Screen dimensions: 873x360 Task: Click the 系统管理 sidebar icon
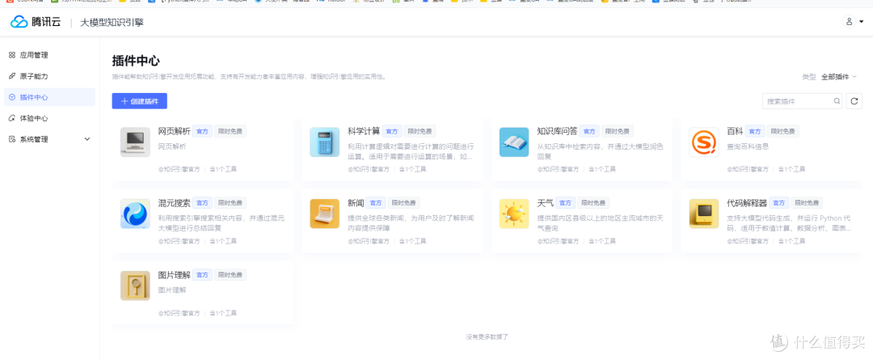coord(11,139)
